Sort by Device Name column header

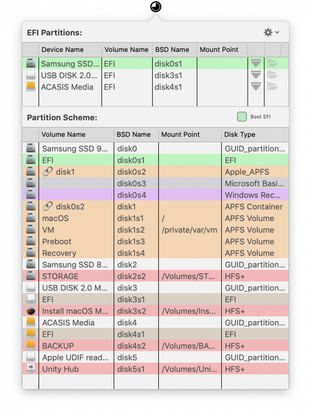pos(70,50)
